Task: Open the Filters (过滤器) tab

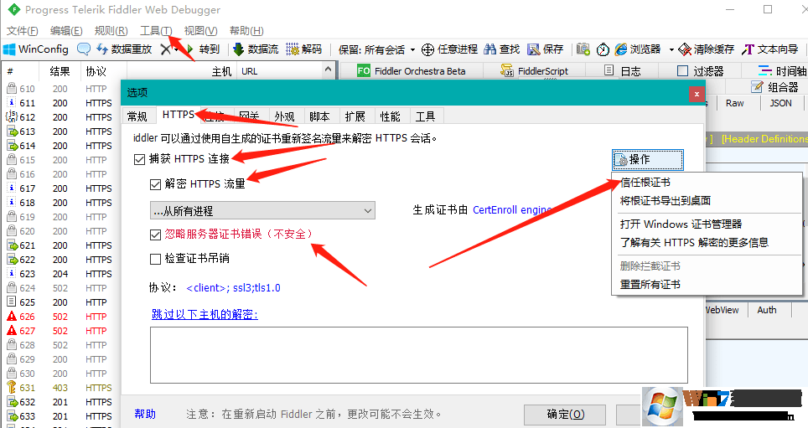Action: point(701,71)
